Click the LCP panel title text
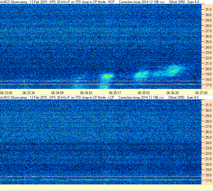213x191 pixels. [57, 98]
